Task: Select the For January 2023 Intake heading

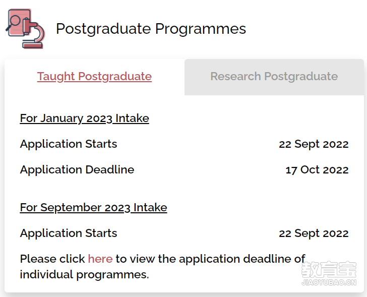Action: [x=85, y=118]
